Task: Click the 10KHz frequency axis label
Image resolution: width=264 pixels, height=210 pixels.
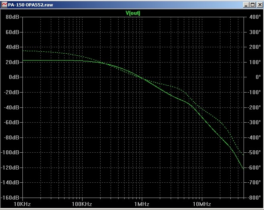Action: 22,204
